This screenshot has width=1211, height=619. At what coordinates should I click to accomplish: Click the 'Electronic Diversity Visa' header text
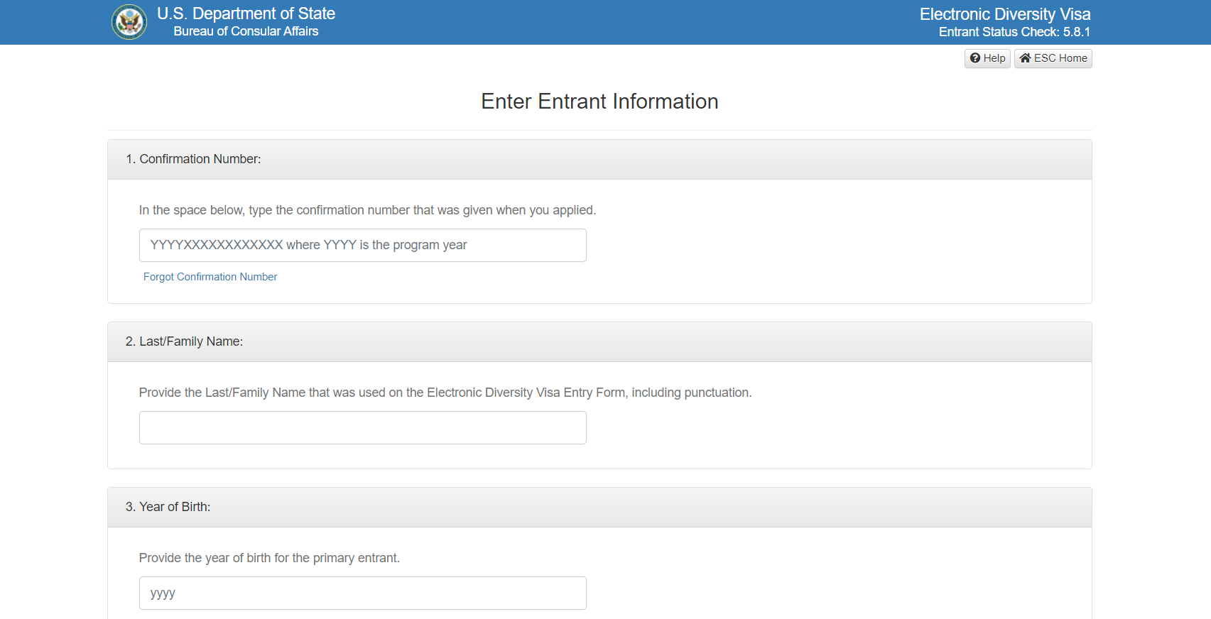coord(1004,14)
